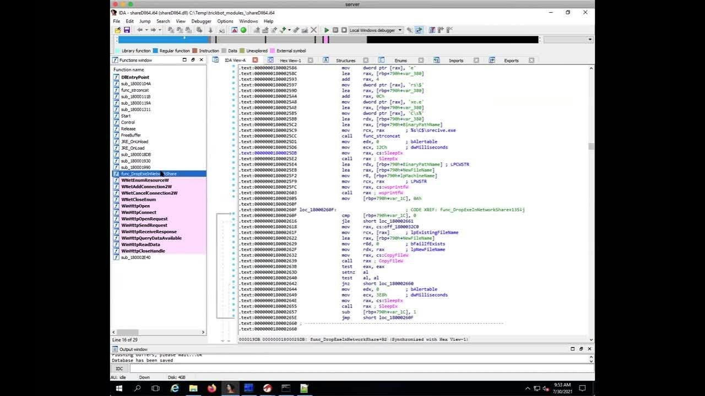Click the IDA View-A tab icon
Viewport: 705px width, 396px height.
click(x=215, y=60)
